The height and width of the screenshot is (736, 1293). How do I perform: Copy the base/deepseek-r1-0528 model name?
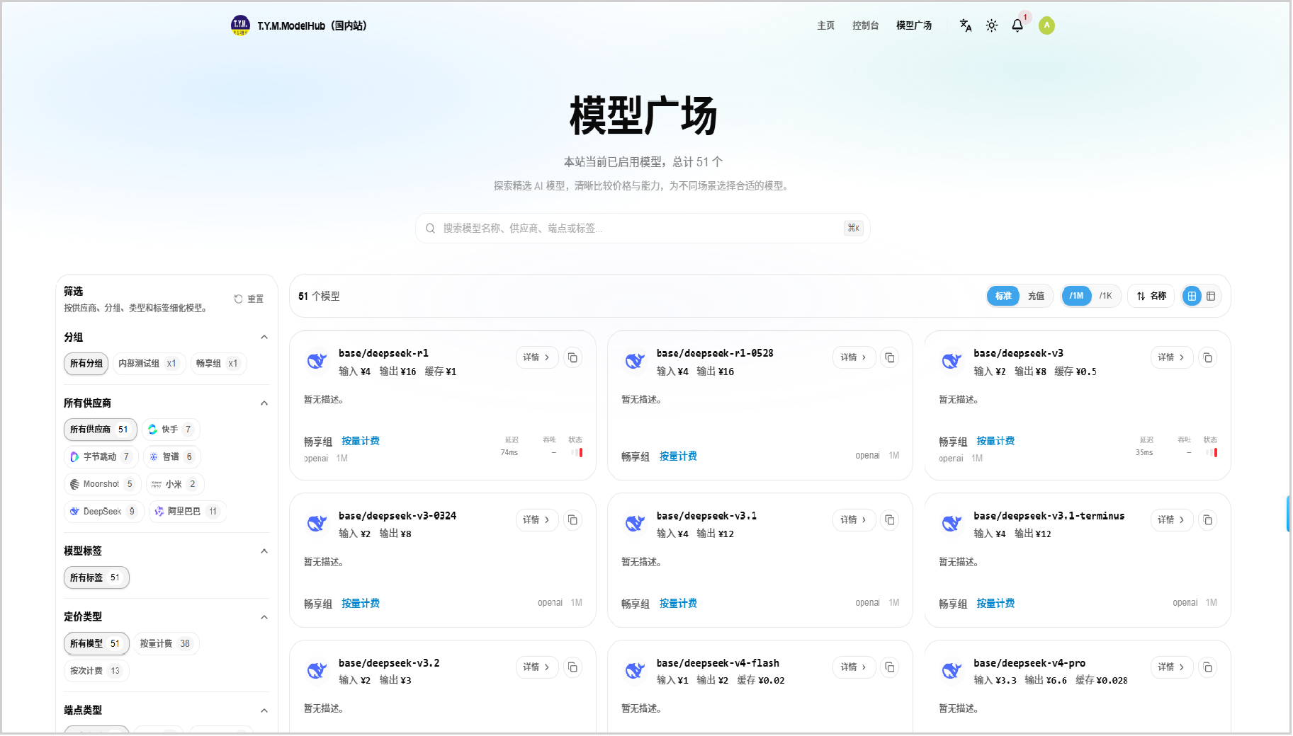tap(890, 358)
